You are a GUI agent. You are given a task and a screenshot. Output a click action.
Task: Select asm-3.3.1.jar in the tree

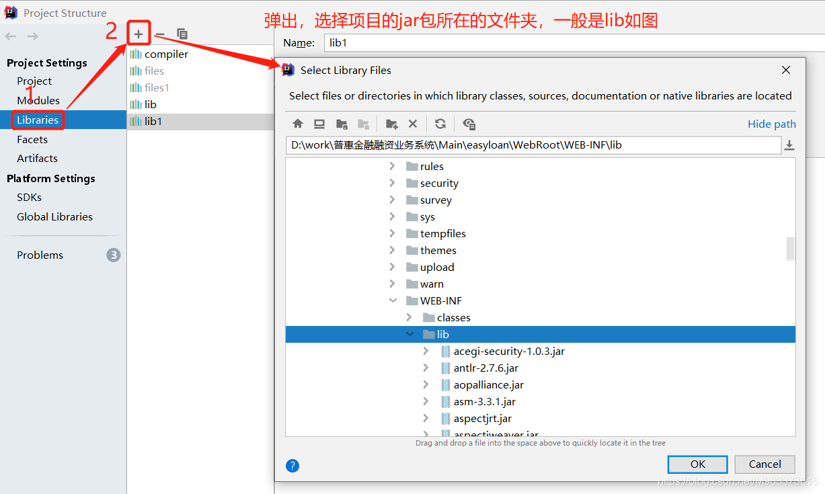[x=484, y=401]
